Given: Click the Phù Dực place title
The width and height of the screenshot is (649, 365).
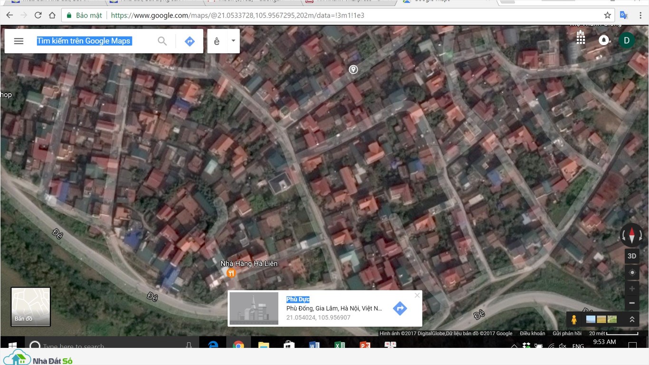Looking at the screenshot, I should pyautogui.click(x=298, y=299).
